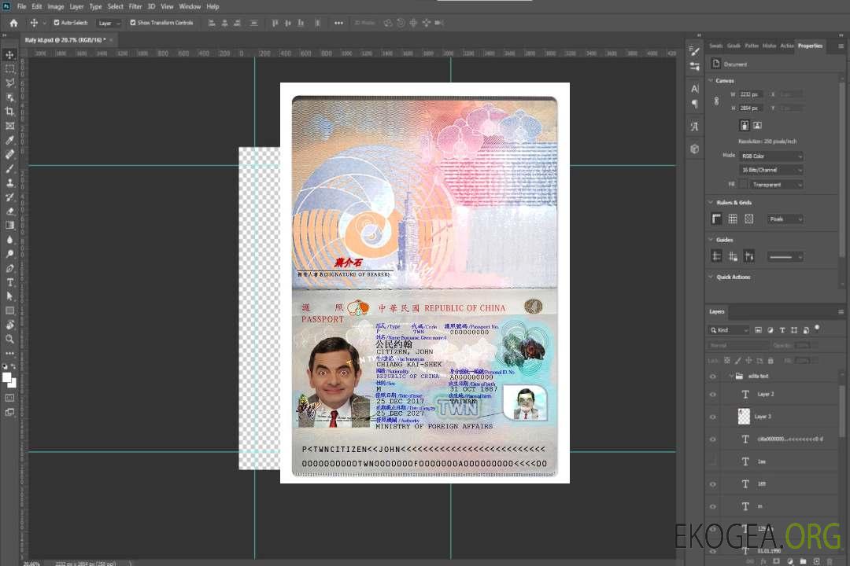Select the Gradient tool

click(9, 226)
